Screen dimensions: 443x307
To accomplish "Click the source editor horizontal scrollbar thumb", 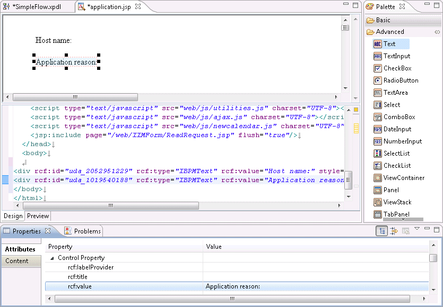I will (110, 205).
